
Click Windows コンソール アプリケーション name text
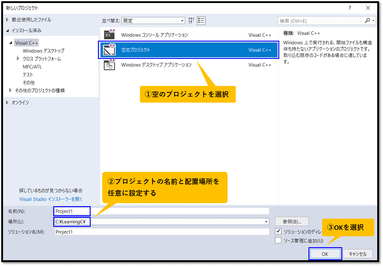click(155, 35)
